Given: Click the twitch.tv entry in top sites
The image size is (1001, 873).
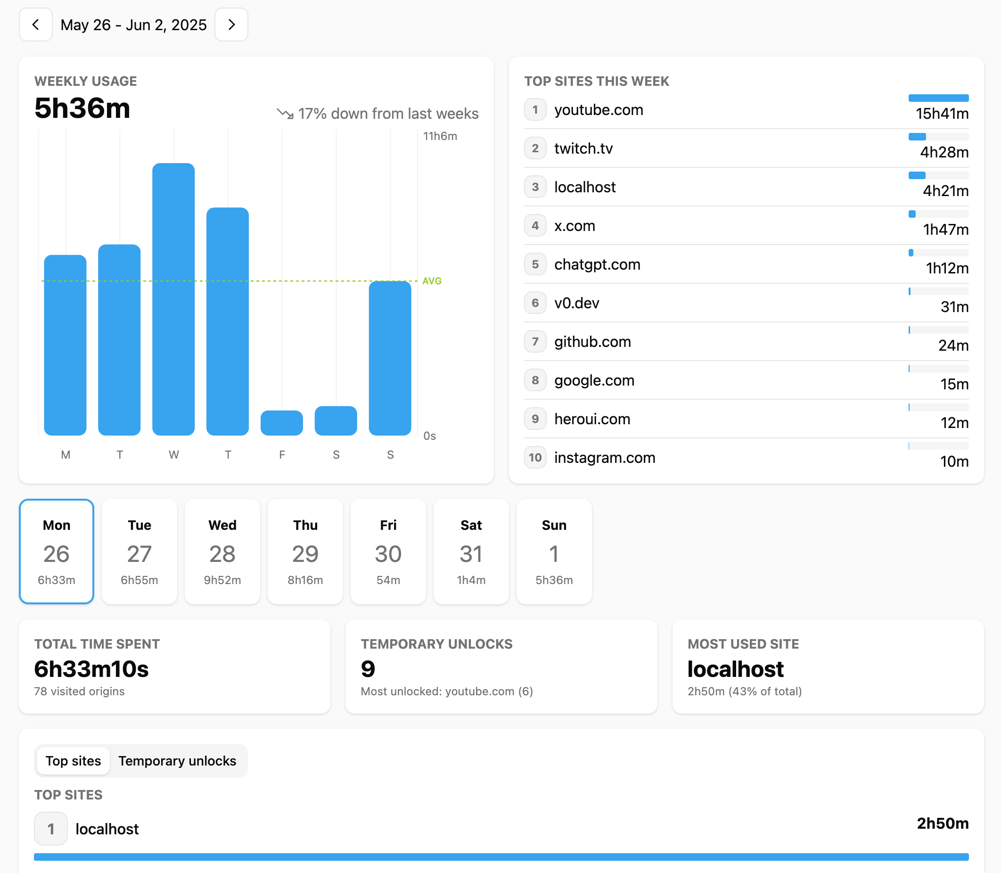Looking at the screenshot, I should coord(746,148).
